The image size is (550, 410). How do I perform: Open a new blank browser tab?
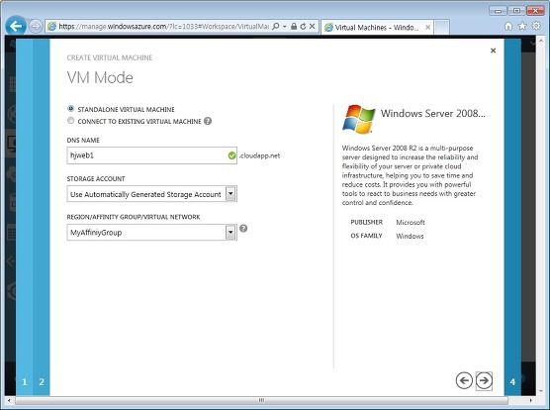click(x=441, y=27)
